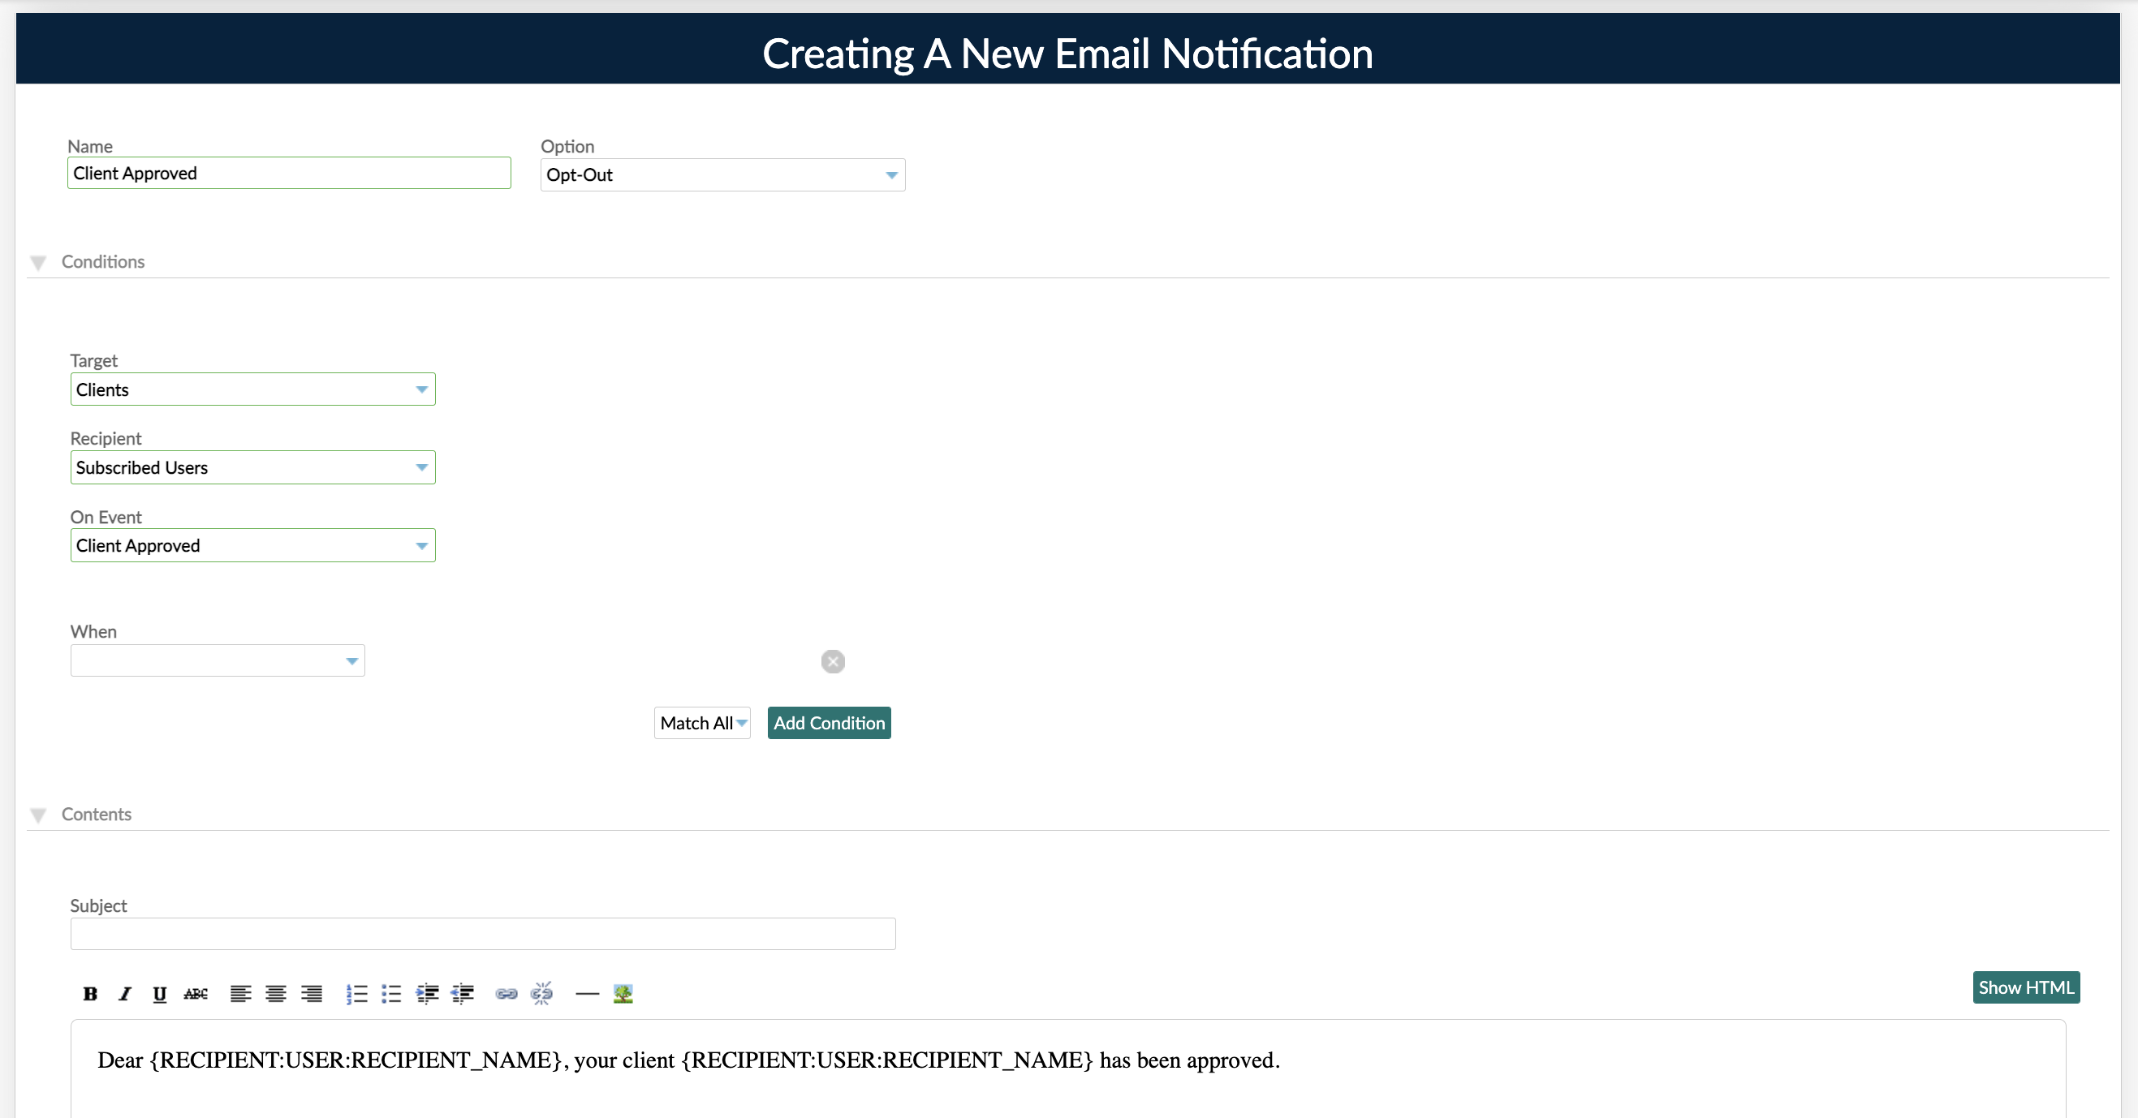The image size is (2138, 1118).
Task: Collapse the Contents section
Action: [37, 815]
